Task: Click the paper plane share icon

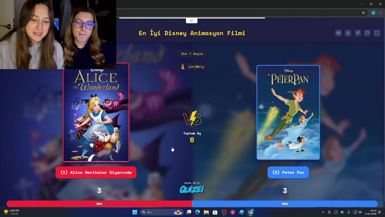Action: coord(358,33)
